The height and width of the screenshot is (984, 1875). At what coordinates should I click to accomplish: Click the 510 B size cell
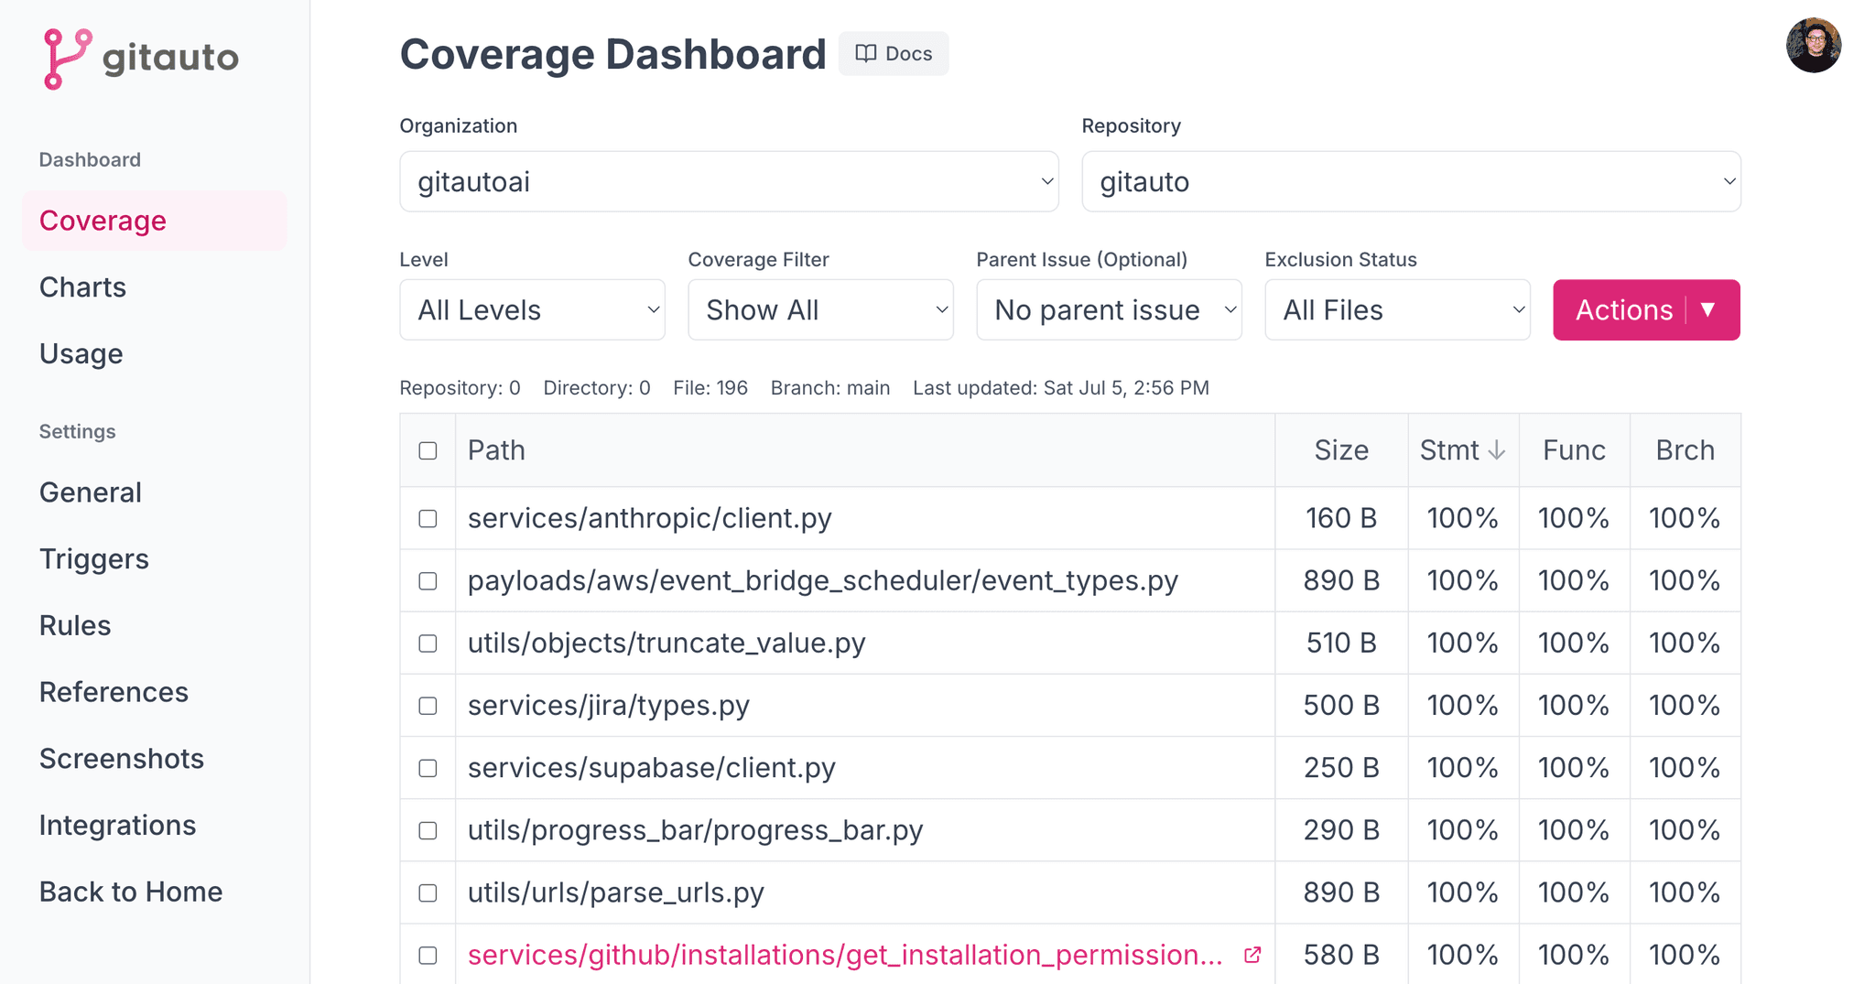(1341, 643)
